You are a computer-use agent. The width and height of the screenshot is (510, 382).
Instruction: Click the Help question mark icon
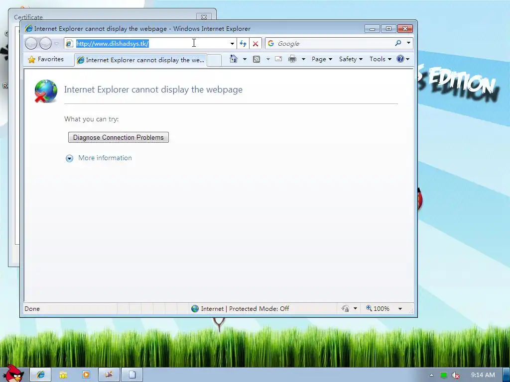[400, 59]
